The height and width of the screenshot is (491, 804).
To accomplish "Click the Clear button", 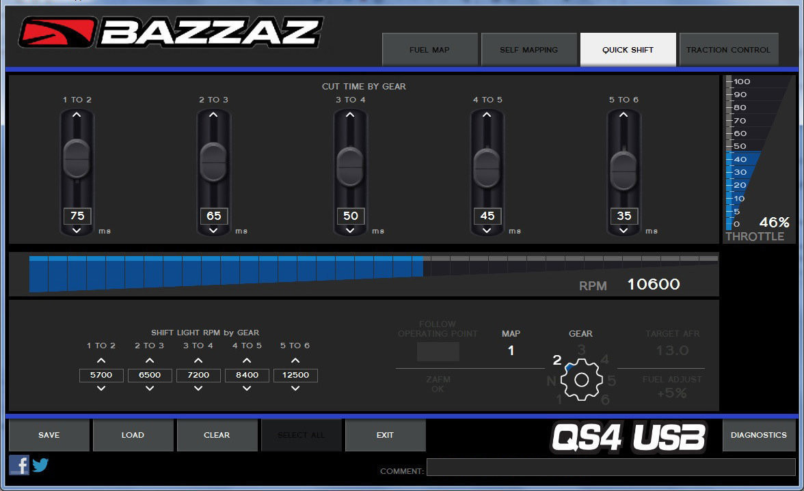I will pyautogui.click(x=217, y=435).
